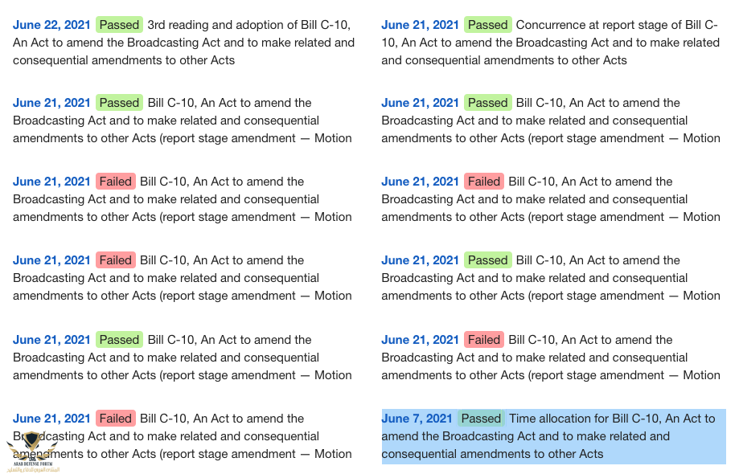
Task: Click 3rd reading and adoption description text
Action: click(184, 43)
